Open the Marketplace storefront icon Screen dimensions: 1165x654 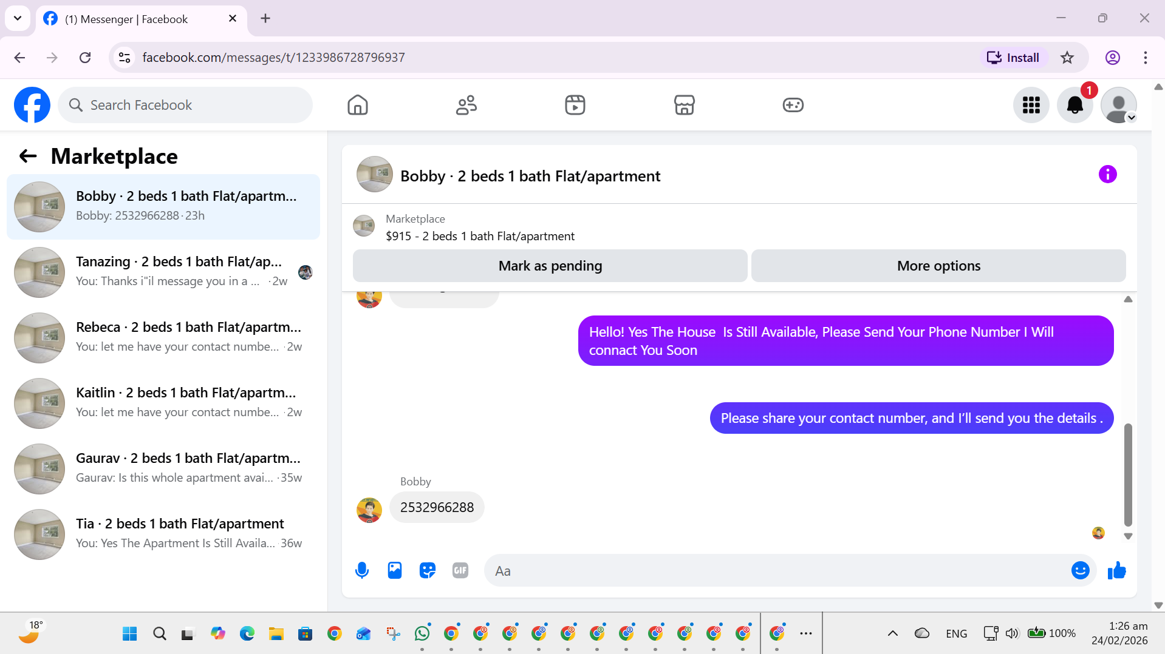(x=685, y=105)
